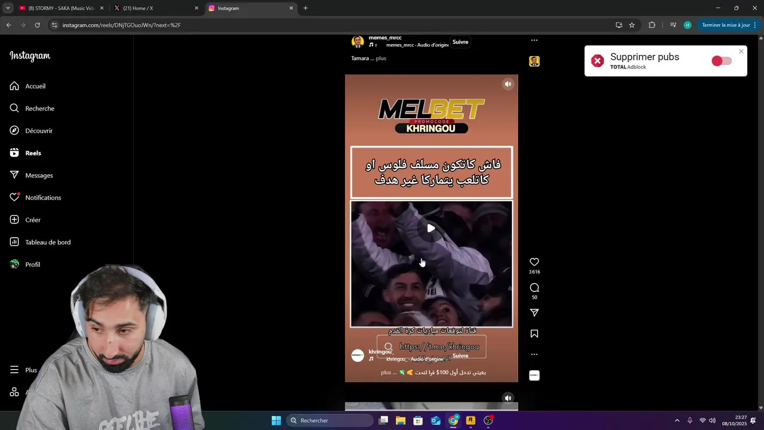This screenshot has width=764, height=430.
Task: Open more options below bookmark icon
Action: point(534,354)
